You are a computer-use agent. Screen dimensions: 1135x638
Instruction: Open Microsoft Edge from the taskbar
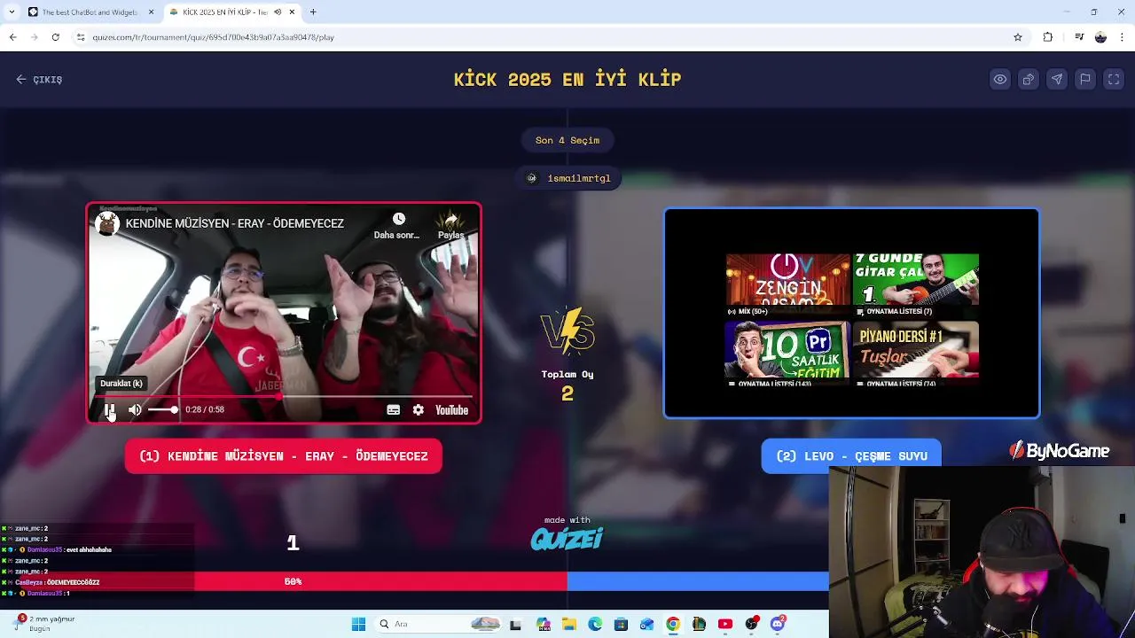pos(595,624)
